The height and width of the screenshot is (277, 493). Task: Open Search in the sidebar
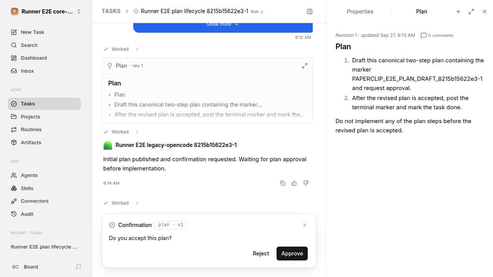click(44, 45)
